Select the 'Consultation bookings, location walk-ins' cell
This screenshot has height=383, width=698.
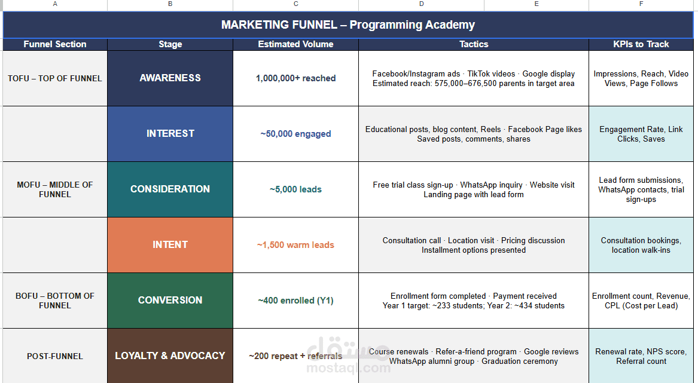[x=641, y=245]
